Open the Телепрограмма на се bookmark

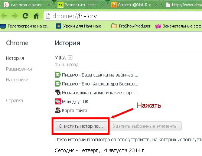tap(25, 26)
